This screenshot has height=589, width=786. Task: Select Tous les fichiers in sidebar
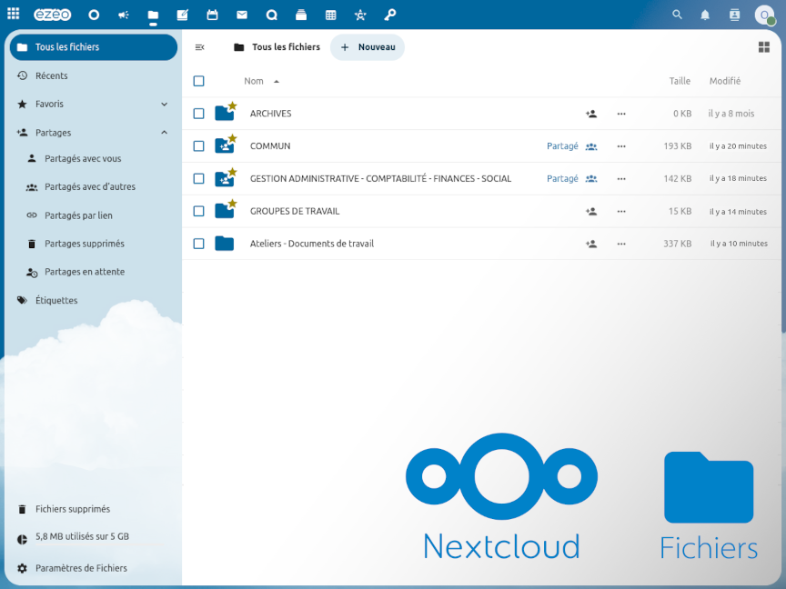click(94, 47)
